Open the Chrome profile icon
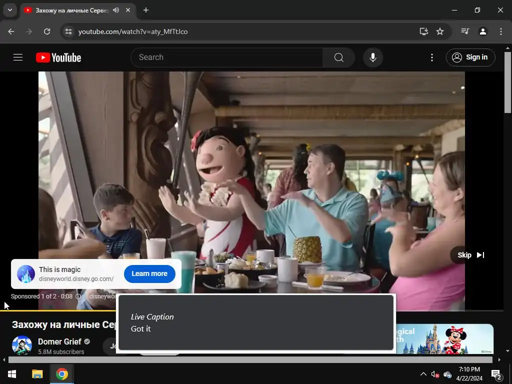The image size is (512, 384). click(x=483, y=31)
